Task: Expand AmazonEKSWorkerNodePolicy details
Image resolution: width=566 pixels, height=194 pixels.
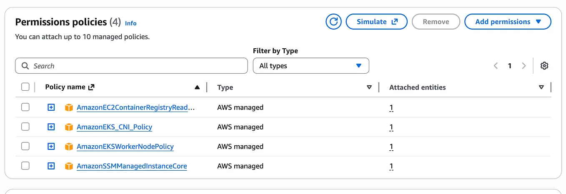Action: coord(51,147)
